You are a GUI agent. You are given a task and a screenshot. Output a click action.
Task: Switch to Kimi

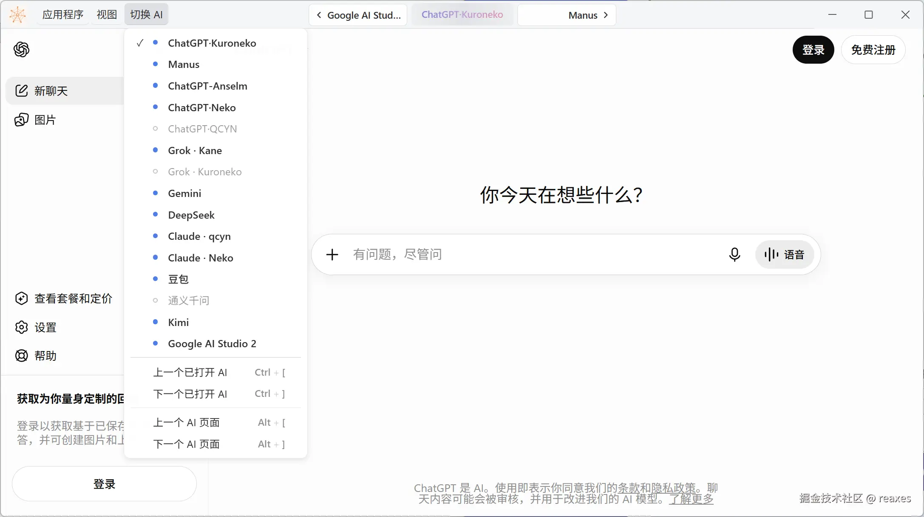pyautogui.click(x=215, y=322)
